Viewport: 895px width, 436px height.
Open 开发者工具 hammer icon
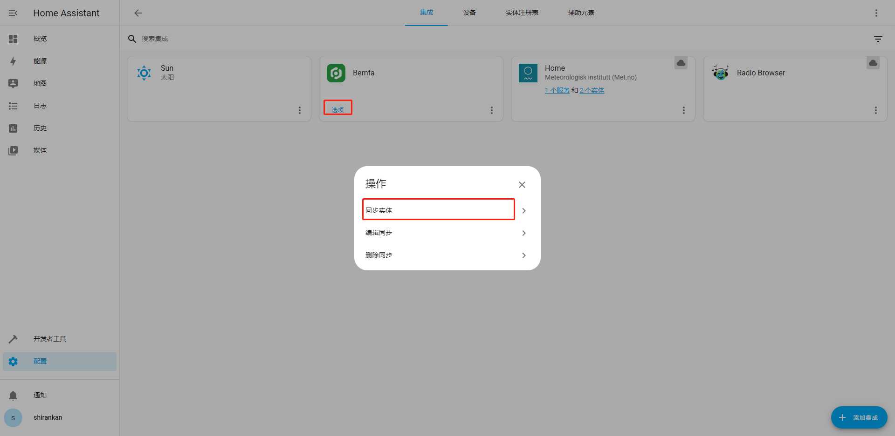pyautogui.click(x=13, y=339)
